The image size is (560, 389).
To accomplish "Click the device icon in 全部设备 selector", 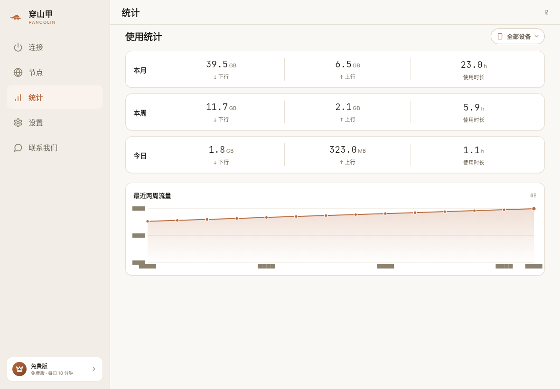I will pyautogui.click(x=500, y=37).
